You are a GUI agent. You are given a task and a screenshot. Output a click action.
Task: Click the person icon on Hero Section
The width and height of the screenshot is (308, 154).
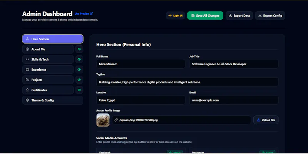click(27, 39)
